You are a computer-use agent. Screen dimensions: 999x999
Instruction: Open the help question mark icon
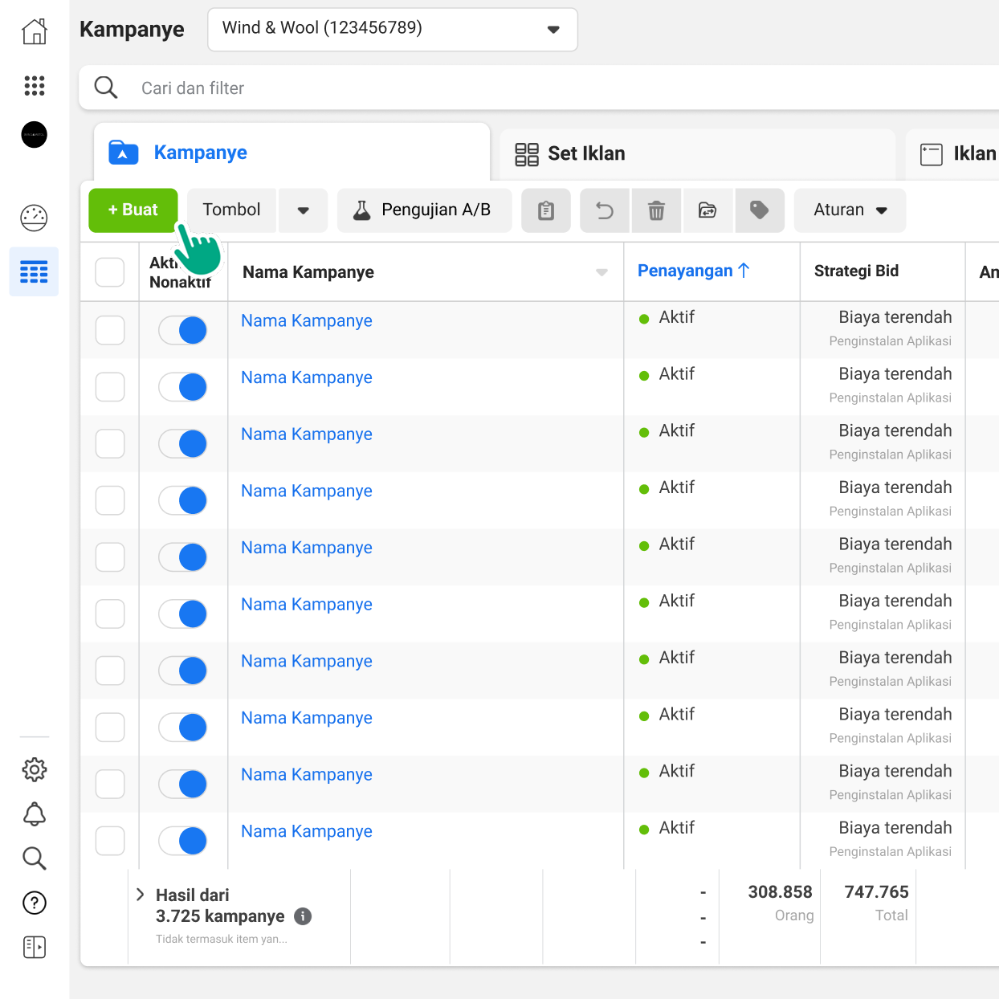[x=35, y=903]
